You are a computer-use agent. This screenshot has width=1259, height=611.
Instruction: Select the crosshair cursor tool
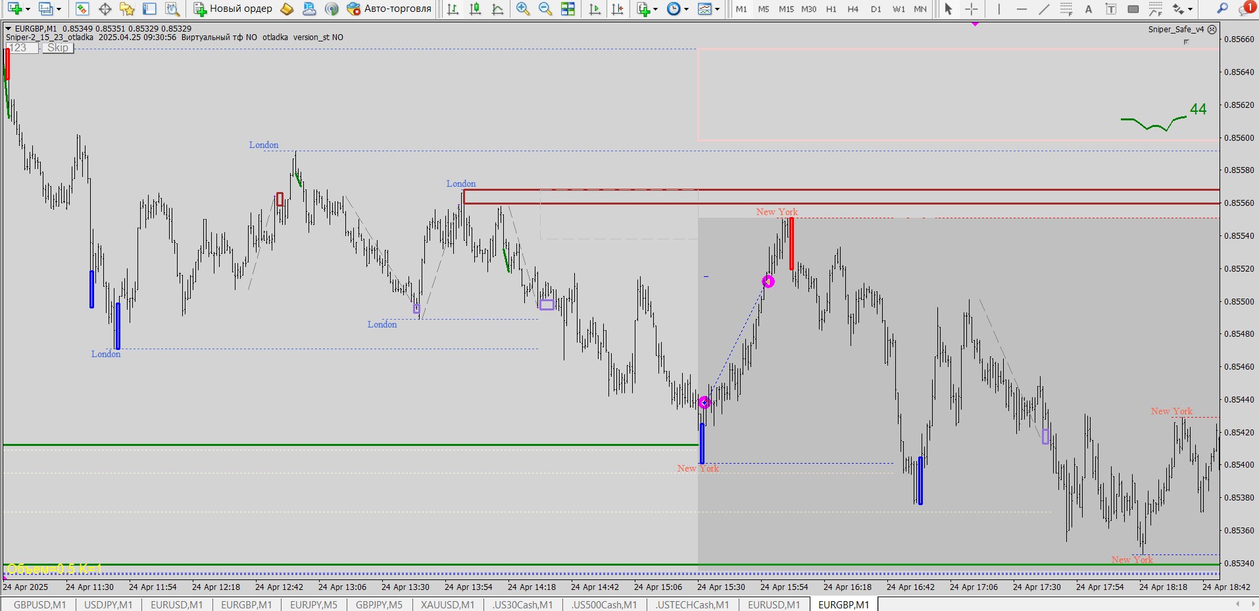coord(971,9)
